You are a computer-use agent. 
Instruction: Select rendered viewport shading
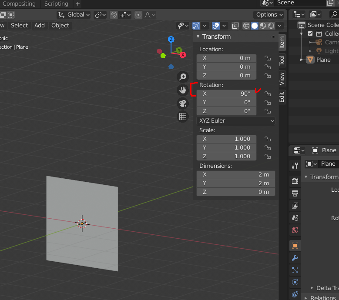coord(271,26)
